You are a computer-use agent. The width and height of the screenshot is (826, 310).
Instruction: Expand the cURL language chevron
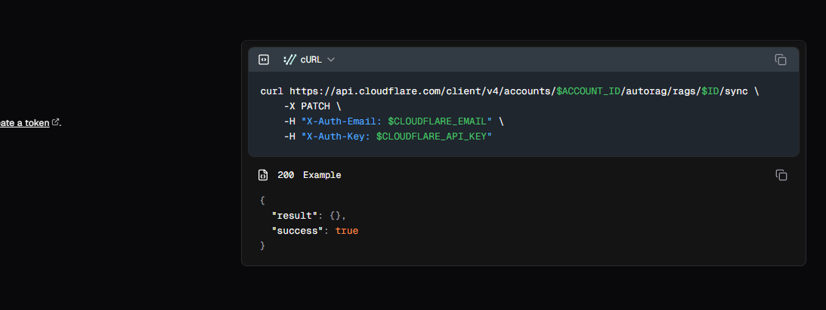[x=331, y=60]
